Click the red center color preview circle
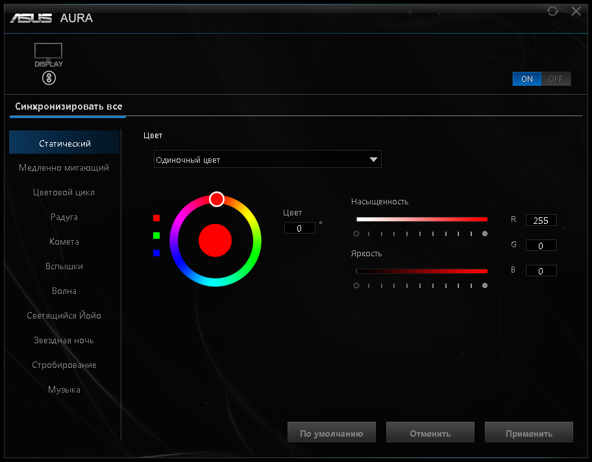 point(215,241)
